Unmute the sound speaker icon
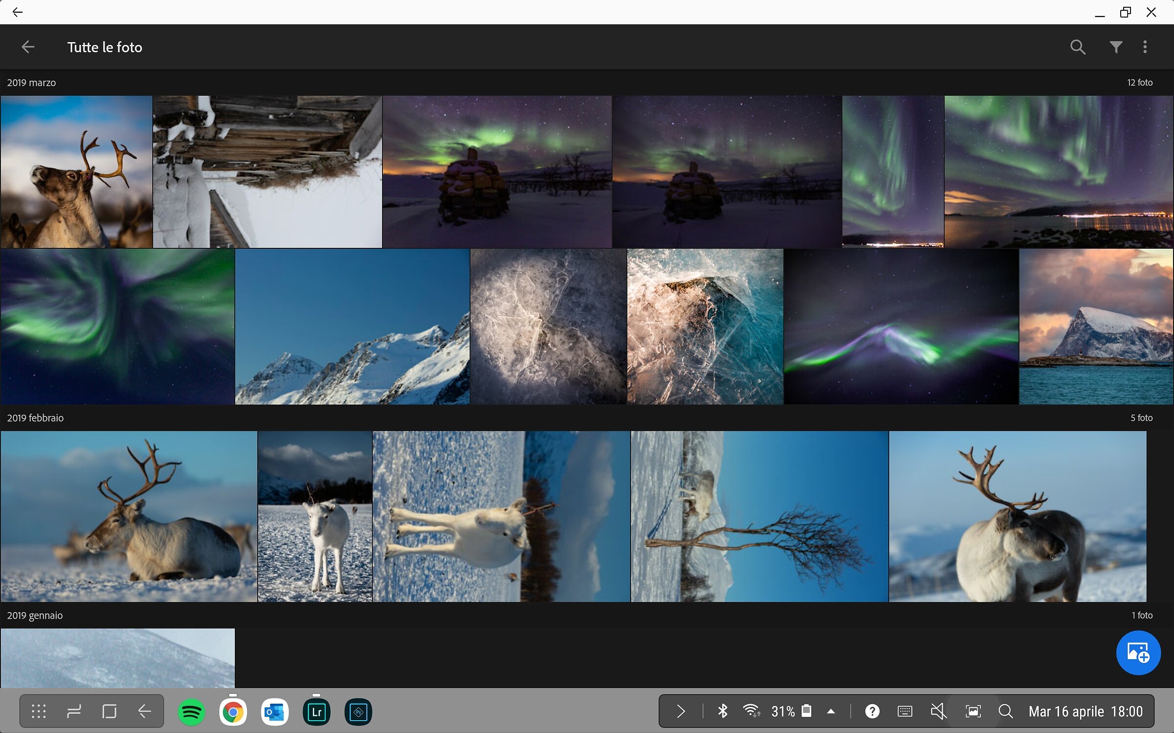1174x733 pixels. (x=938, y=711)
